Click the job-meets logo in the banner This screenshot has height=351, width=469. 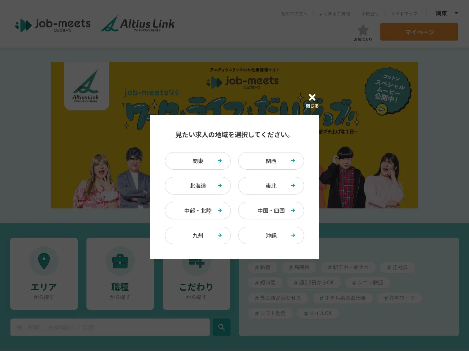pyautogui.click(x=243, y=82)
